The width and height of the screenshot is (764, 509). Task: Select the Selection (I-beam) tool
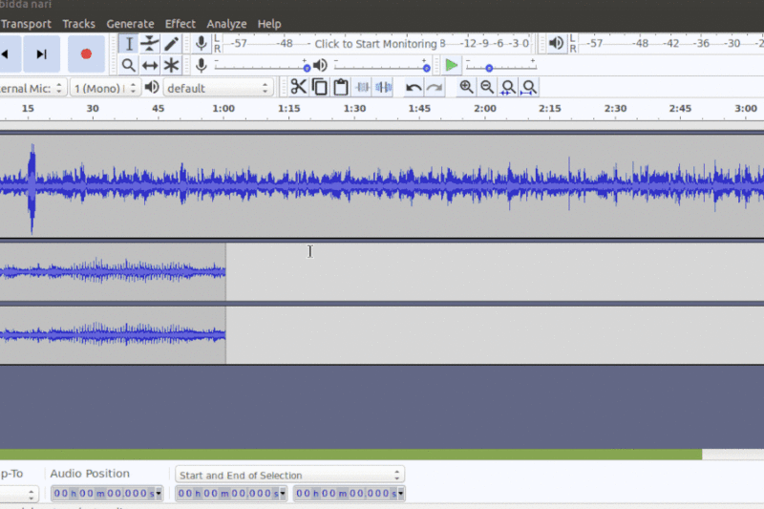pos(129,44)
